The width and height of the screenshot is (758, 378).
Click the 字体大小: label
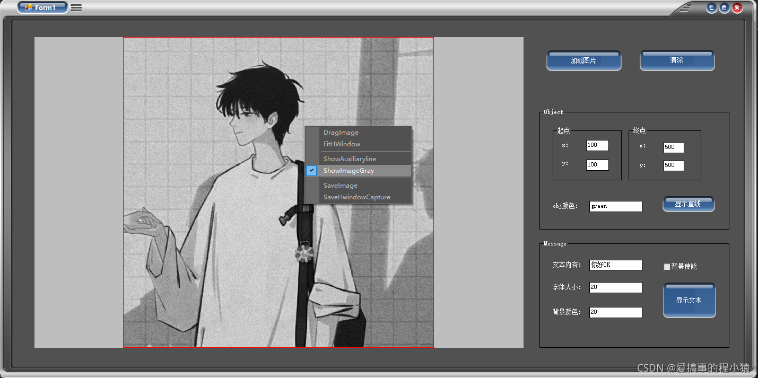click(567, 287)
